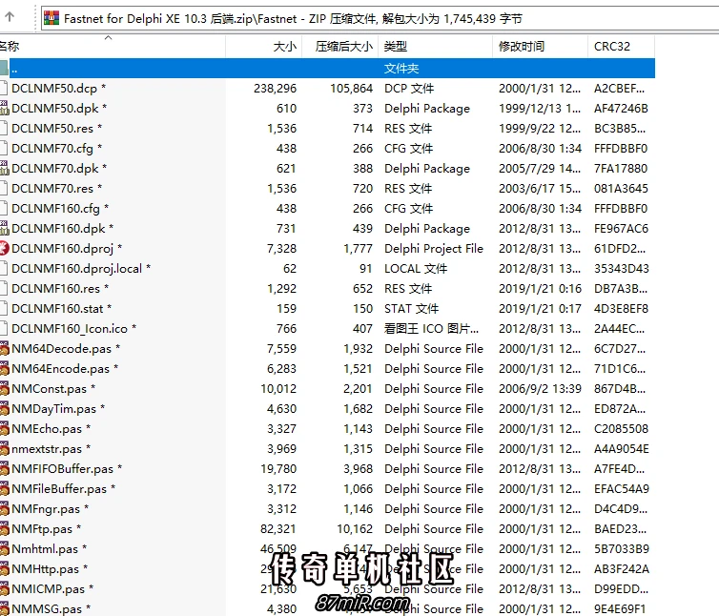This screenshot has width=719, height=616.
Task: Click the DCLNMF70.dpk package icon
Action: (x=4, y=169)
